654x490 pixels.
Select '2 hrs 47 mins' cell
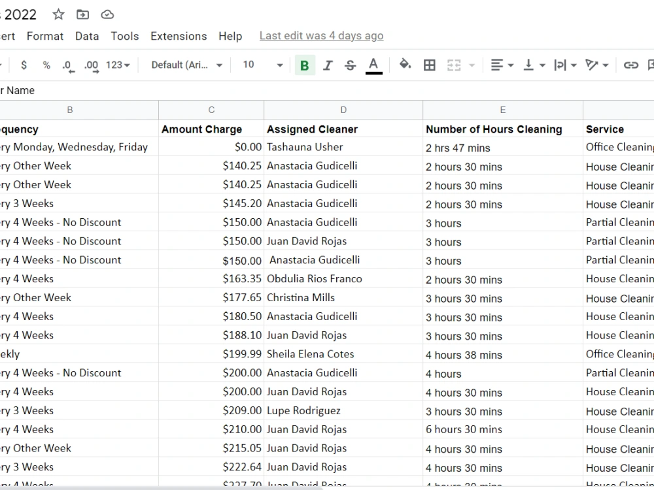tap(502, 147)
